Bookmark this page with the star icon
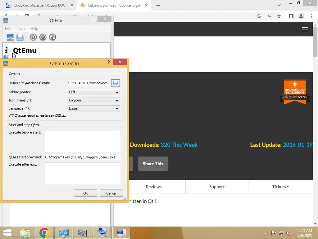This screenshot has height=239, width=318. pos(279,16)
